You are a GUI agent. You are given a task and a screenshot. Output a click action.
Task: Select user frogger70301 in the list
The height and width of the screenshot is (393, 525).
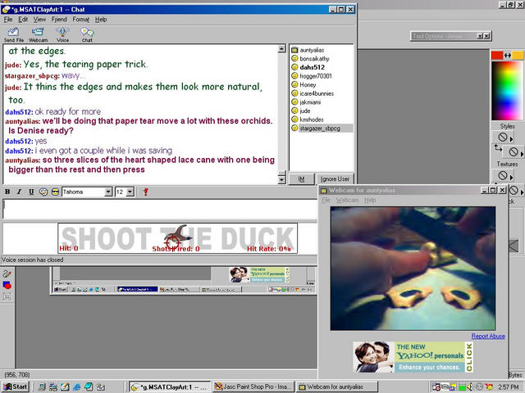[x=315, y=76]
